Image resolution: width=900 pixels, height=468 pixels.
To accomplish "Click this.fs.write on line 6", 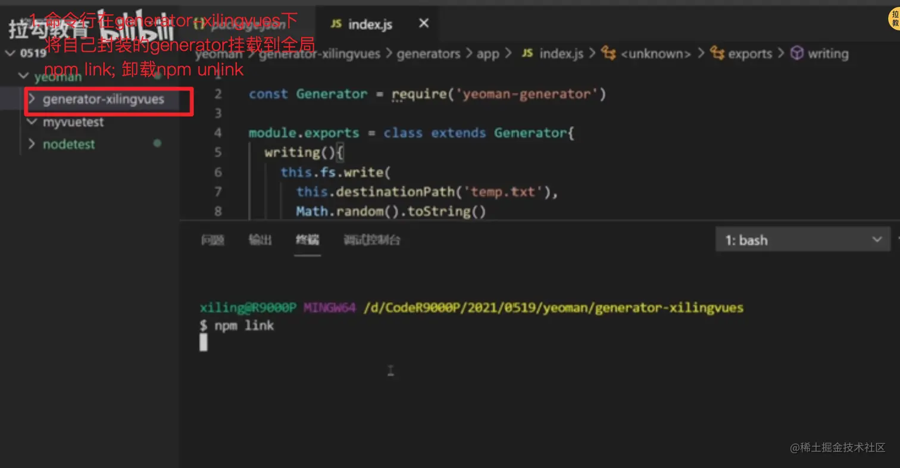I will [332, 172].
